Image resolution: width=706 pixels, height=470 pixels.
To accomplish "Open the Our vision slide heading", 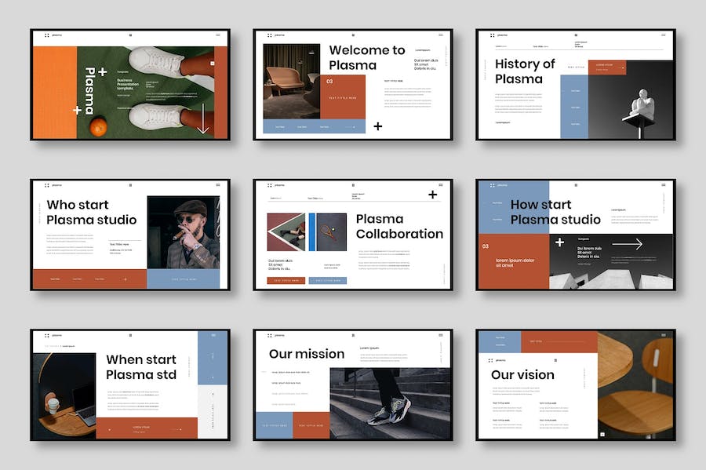I will pyautogui.click(x=522, y=375).
